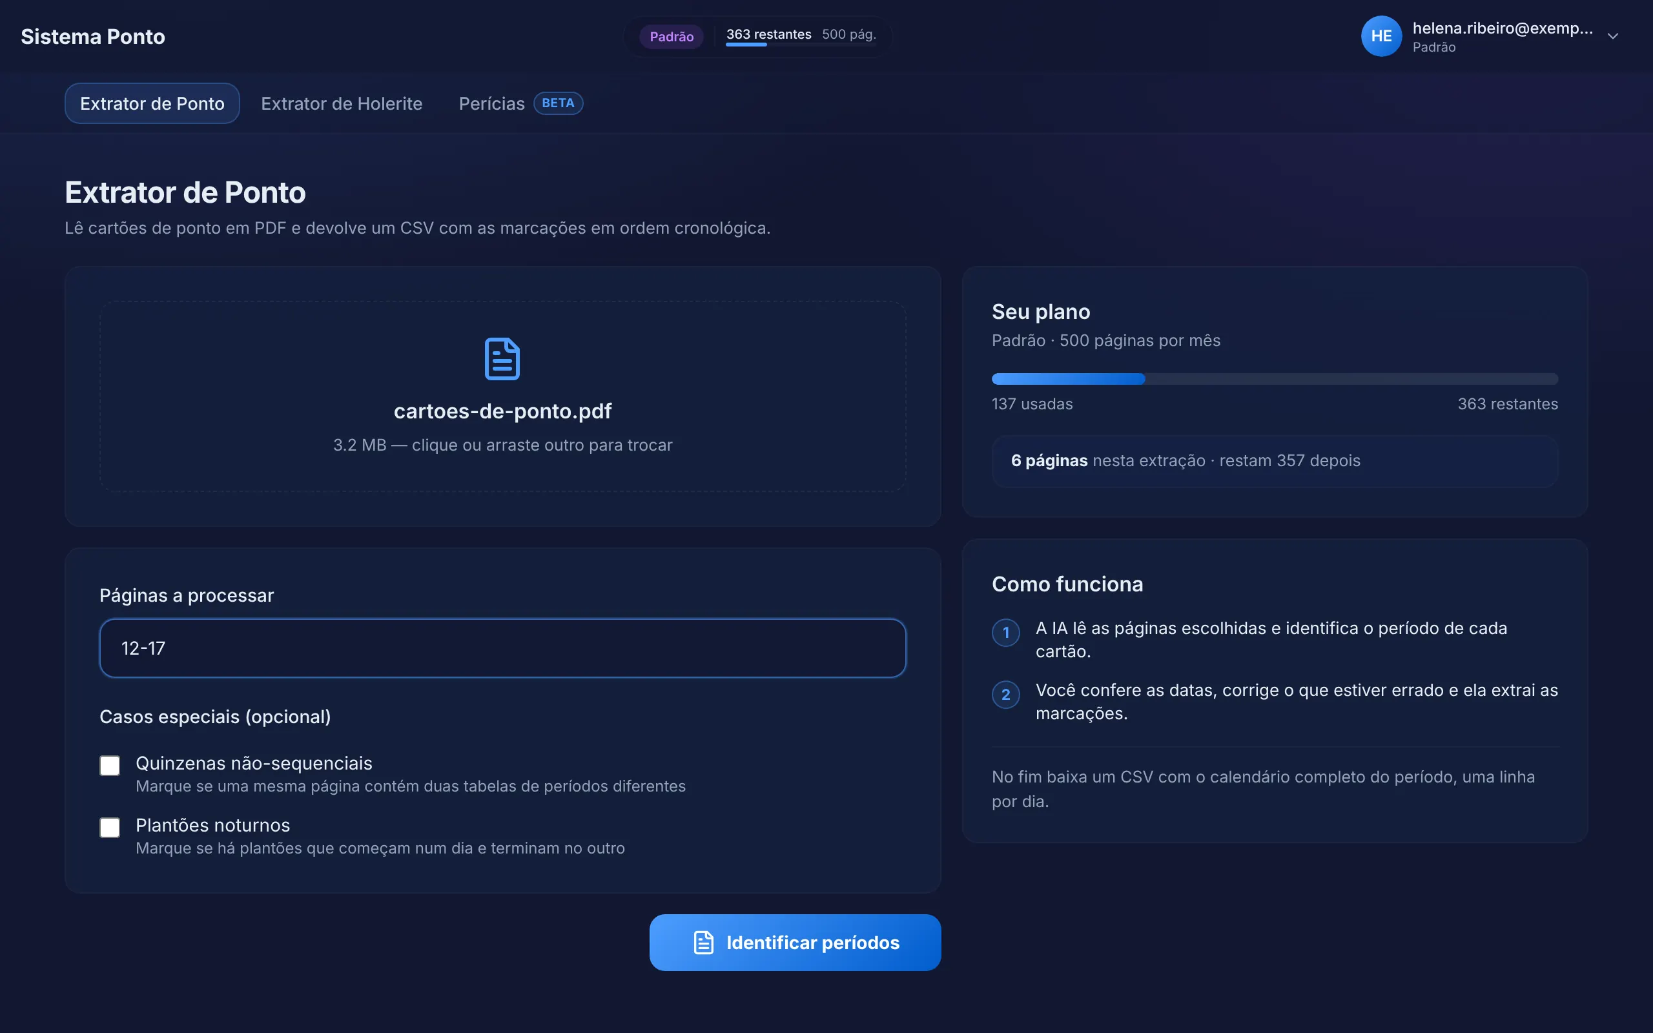This screenshot has height=1033, width=1653.
Task: Enable Plantões noturnos checkbox
Action: [x=110, y=827]
